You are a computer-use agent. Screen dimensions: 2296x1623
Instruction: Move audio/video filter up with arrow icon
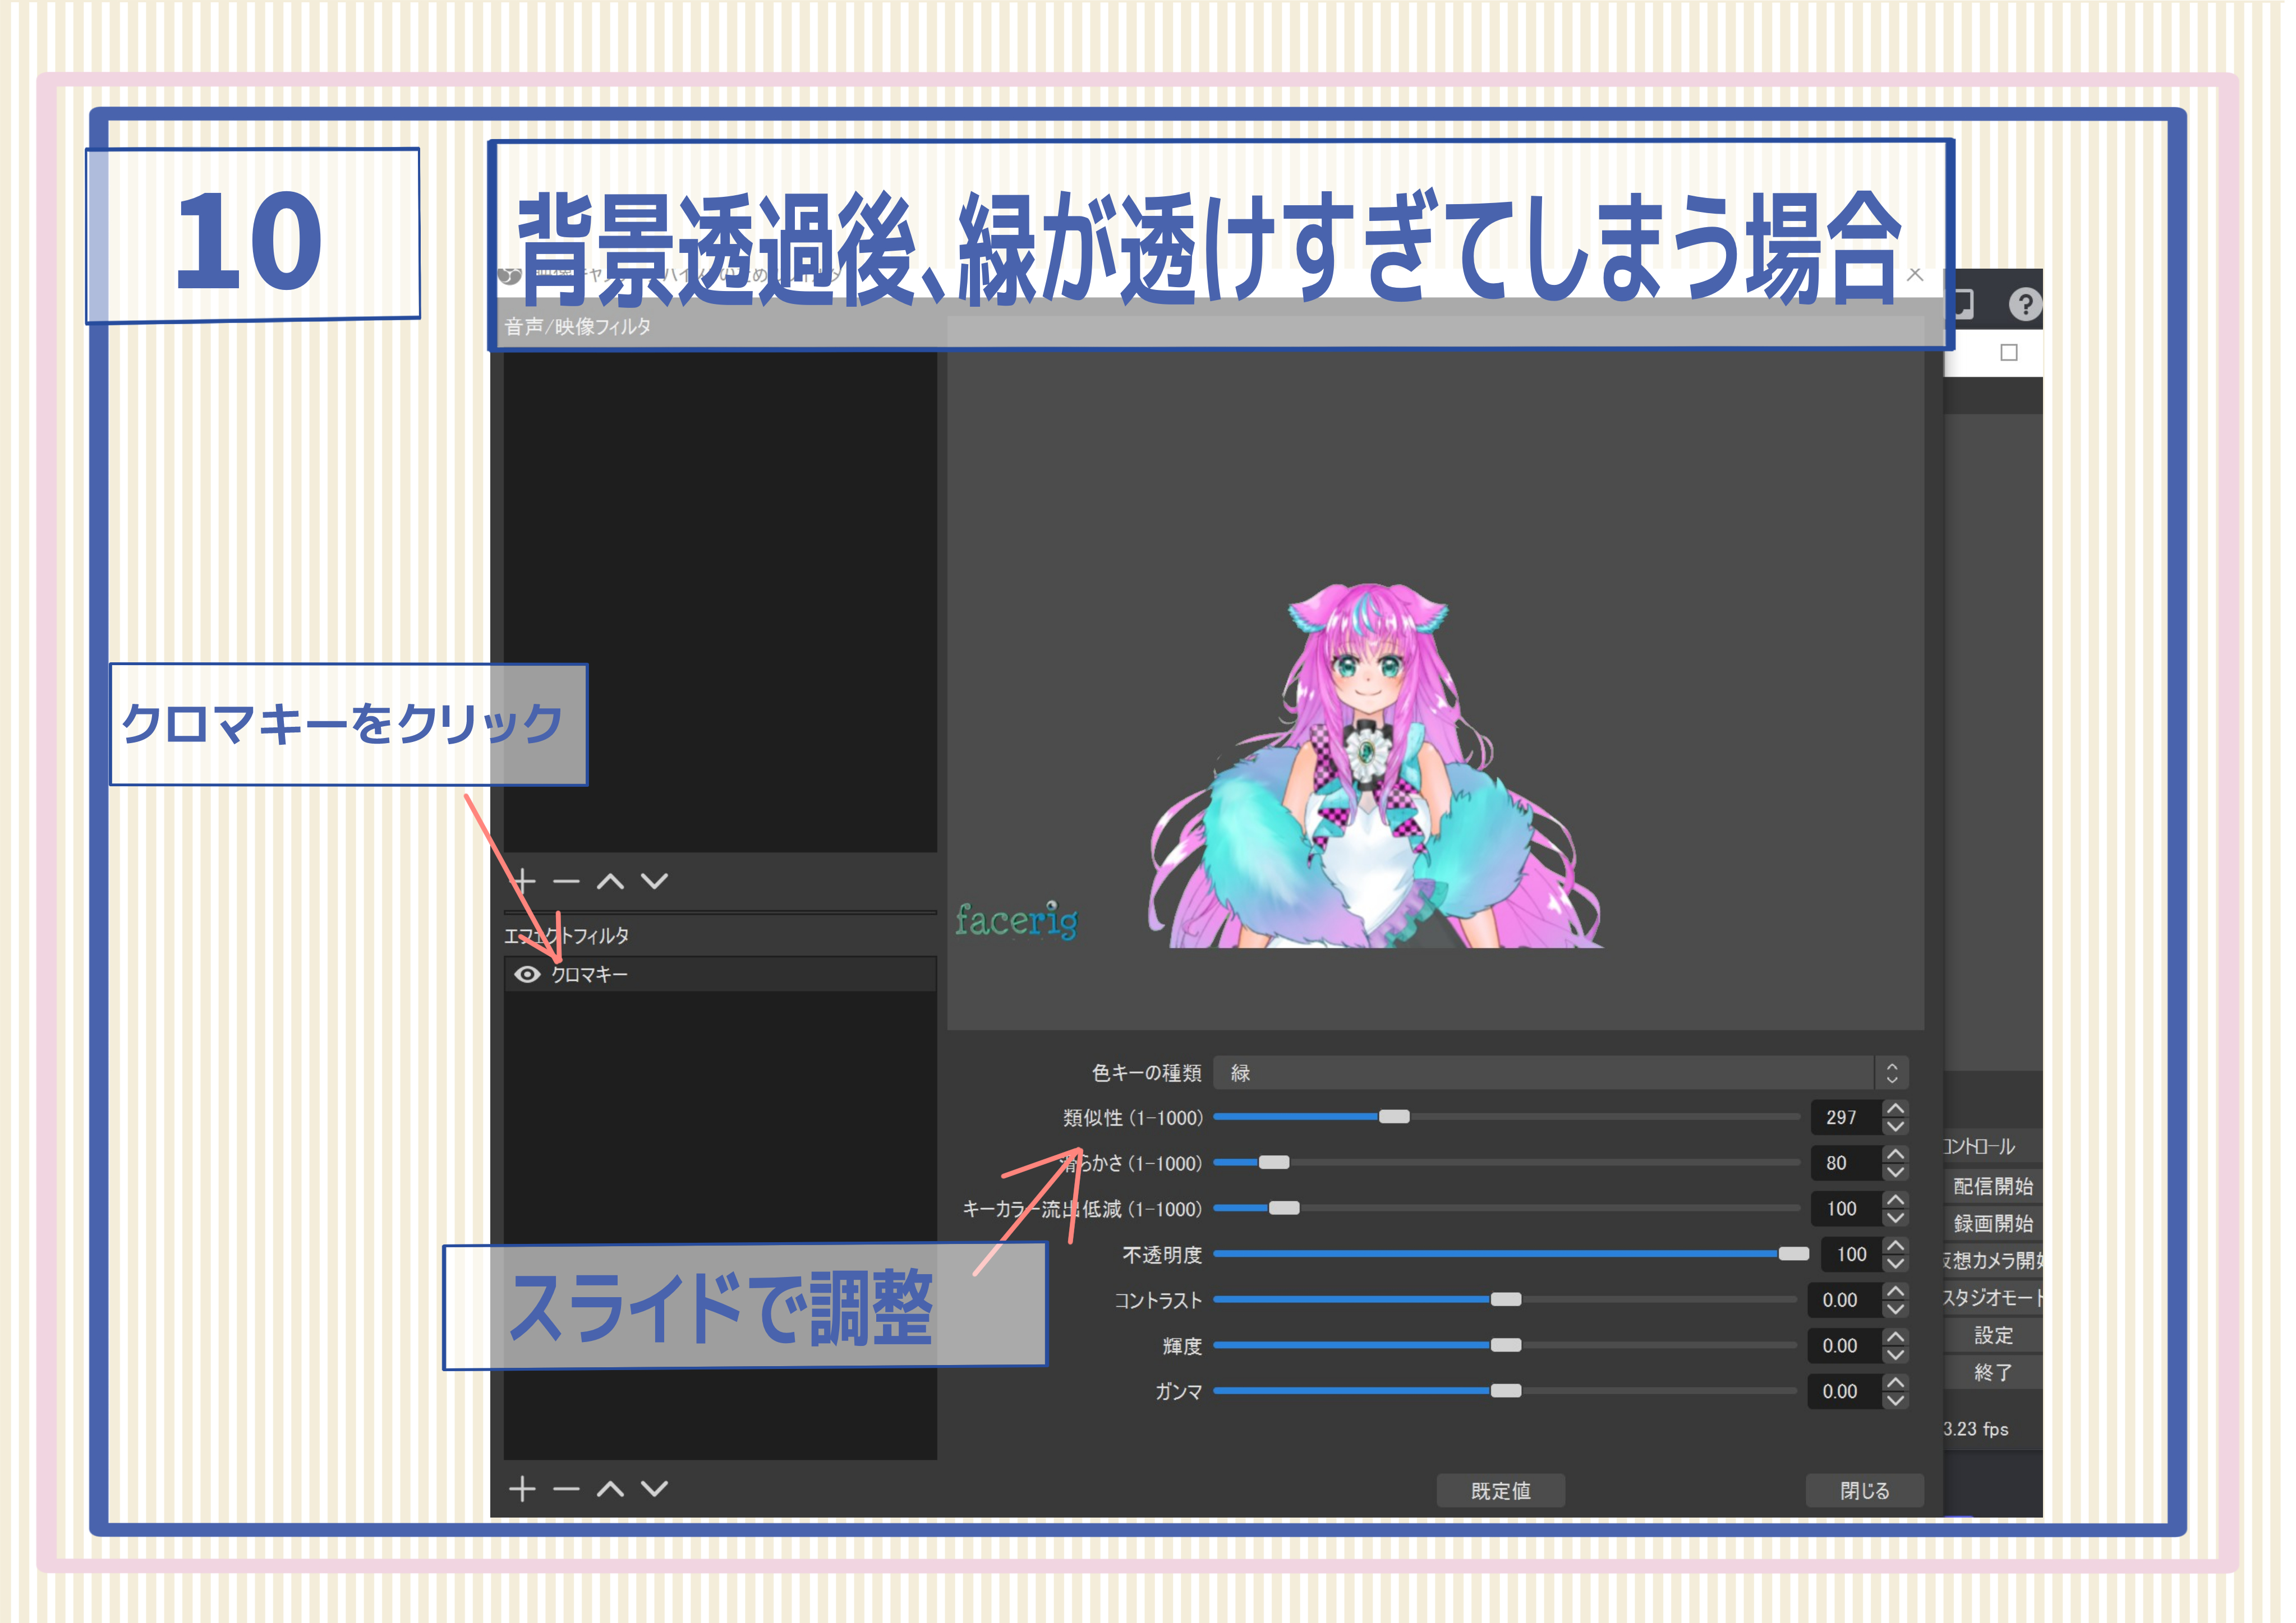[611, 882]
